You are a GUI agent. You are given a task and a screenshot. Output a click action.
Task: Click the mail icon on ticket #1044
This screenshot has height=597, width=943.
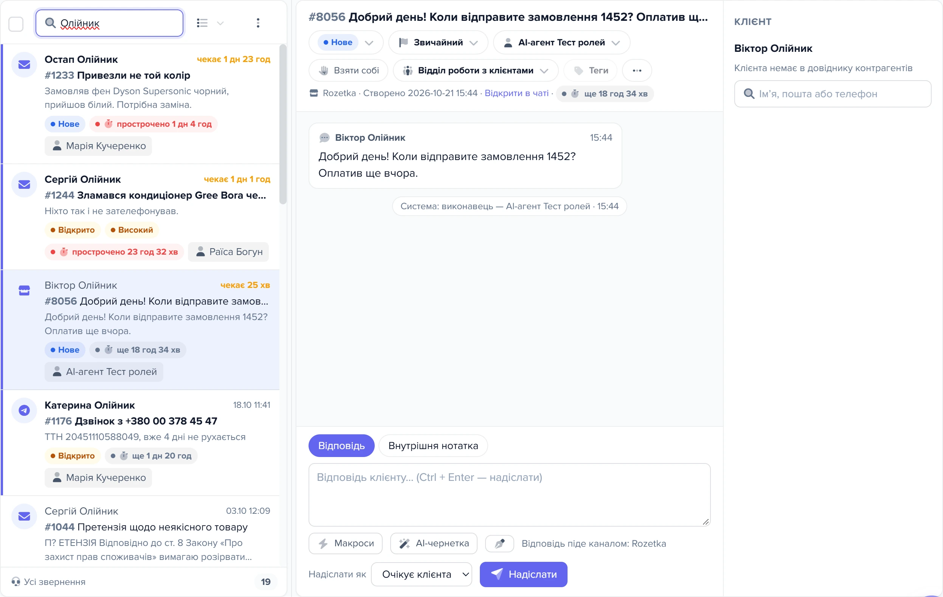click(x=24, y=516)
